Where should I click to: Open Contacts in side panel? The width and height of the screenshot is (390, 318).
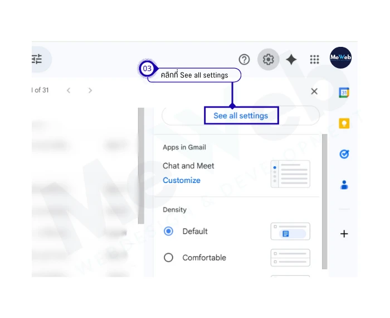click(x=344, y=185)
